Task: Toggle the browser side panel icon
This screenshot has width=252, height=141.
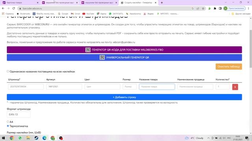Action: pos(220,9)
